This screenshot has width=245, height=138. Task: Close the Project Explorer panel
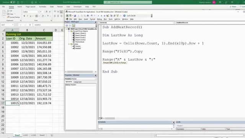(95, 22)
